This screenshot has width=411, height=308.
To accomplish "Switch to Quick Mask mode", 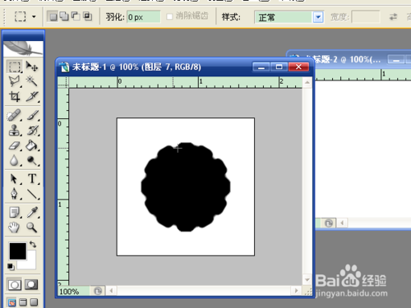I will point(31,285).
